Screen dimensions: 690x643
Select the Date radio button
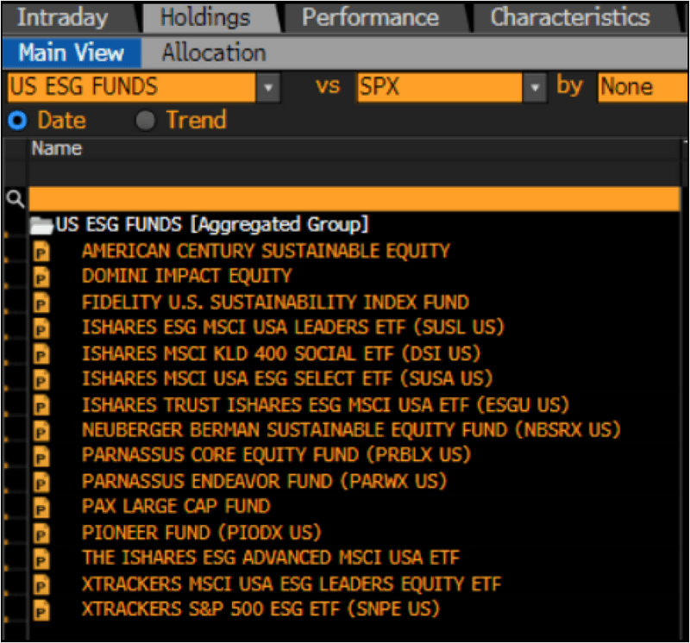(17, 121)
